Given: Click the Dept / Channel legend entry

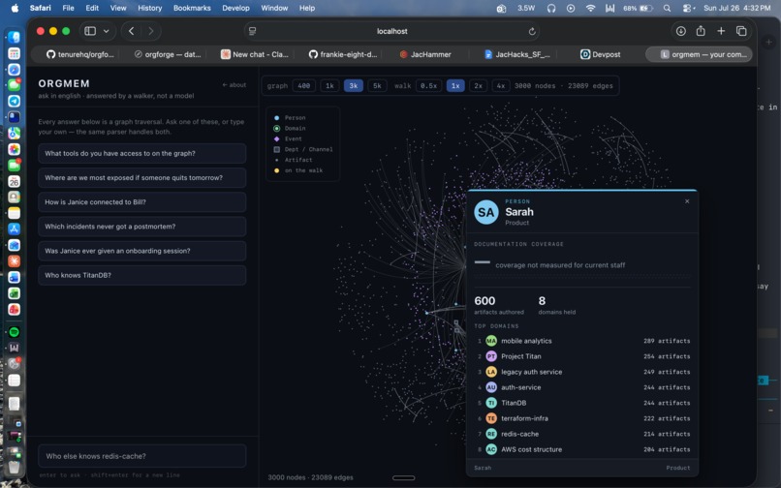Looking at the screenshot, I should (x=303, y=149).
